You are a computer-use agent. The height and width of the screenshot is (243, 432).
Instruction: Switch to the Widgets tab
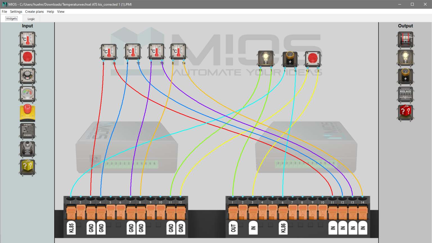tap(12, 19)
